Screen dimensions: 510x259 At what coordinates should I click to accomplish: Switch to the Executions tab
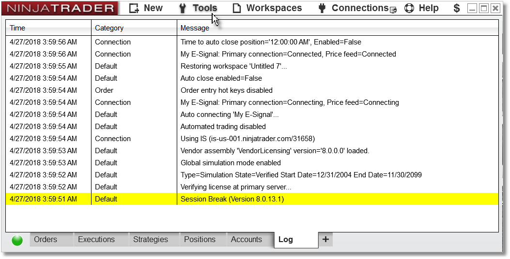[x=96, y=240]
